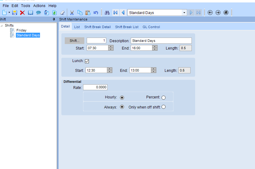Select Standard Days in the tree
The image size is (255, 169).
pyautogui.click(x=28, y=35)
